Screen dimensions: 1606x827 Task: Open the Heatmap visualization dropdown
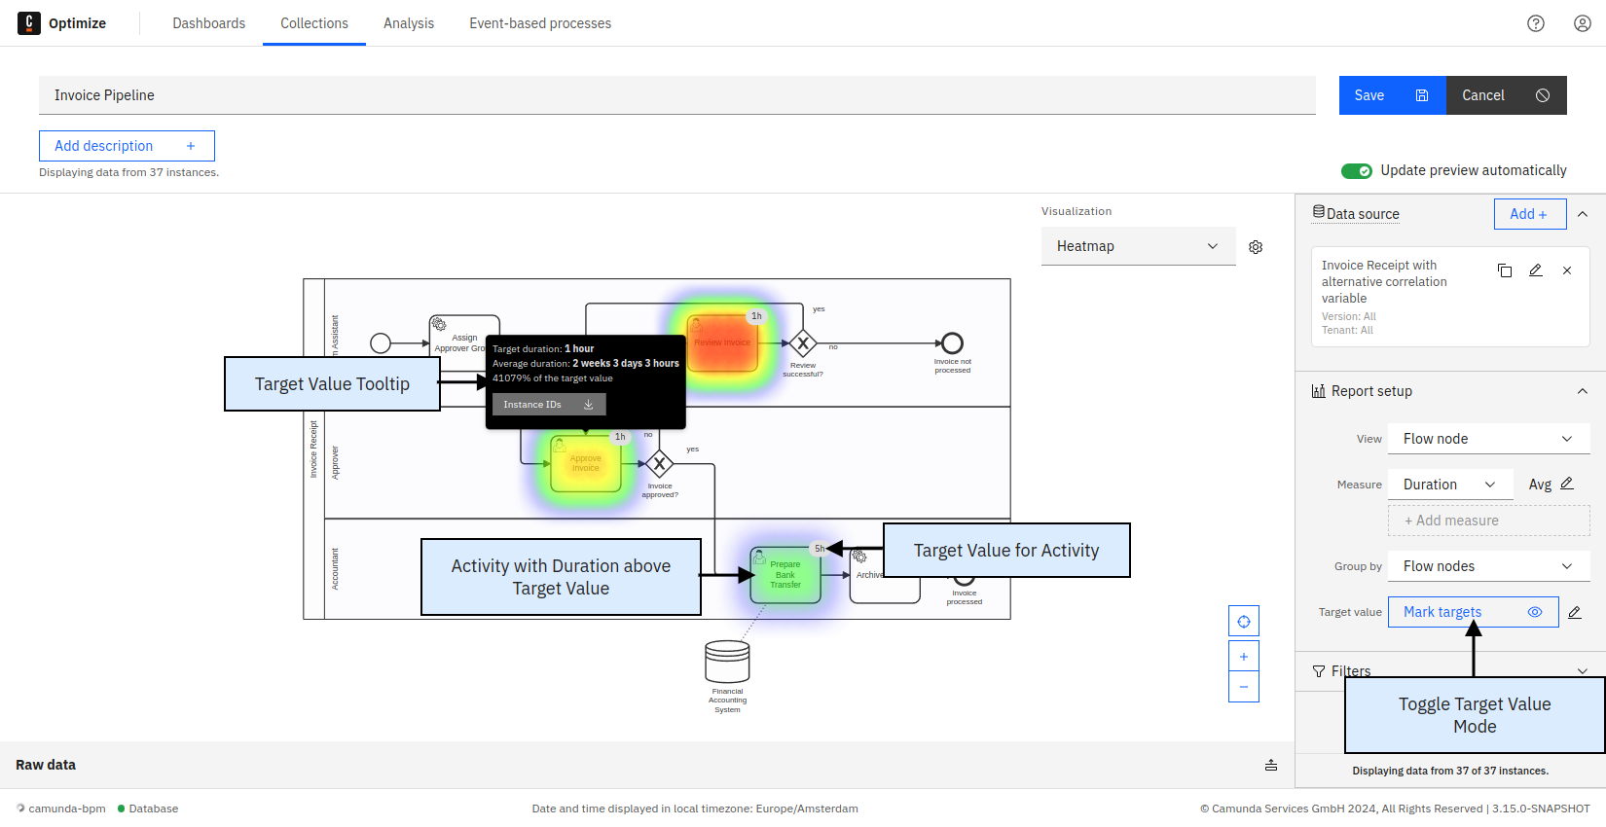coord(1138,246)
